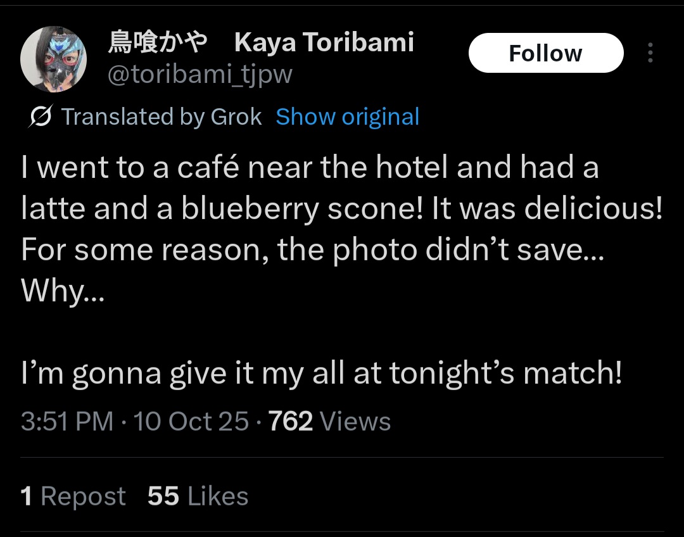The height and width of the screenshot is (537, 684).
Task: Click the 'Why...' line of the tweet
Action: tap(61, 292)
